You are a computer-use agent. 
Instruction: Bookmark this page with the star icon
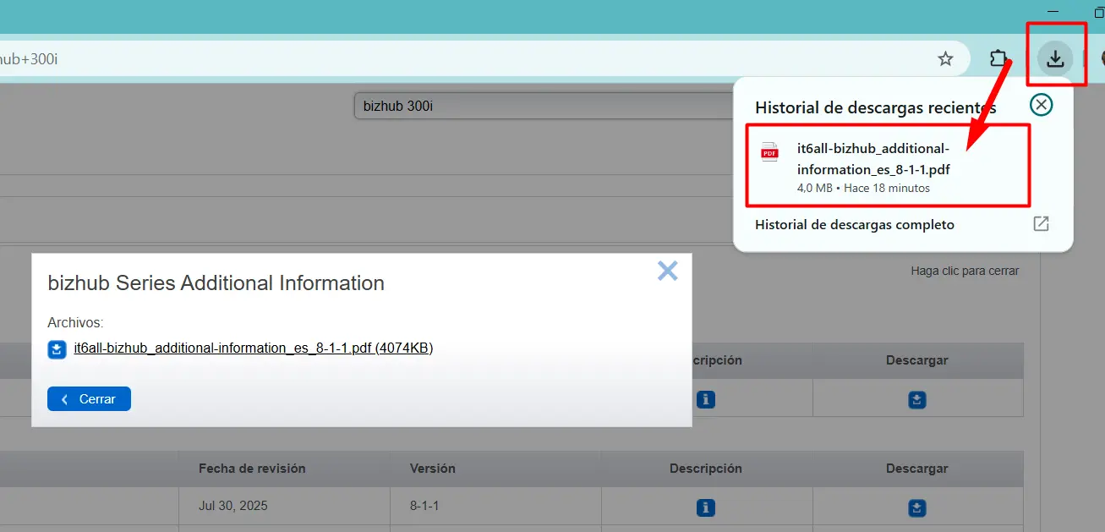click(945, 59)
